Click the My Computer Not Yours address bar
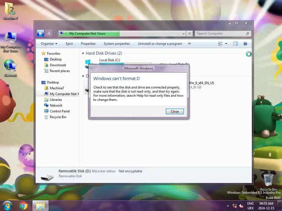The width and height of the screenshot is (282, 211). tap(122, 34)
